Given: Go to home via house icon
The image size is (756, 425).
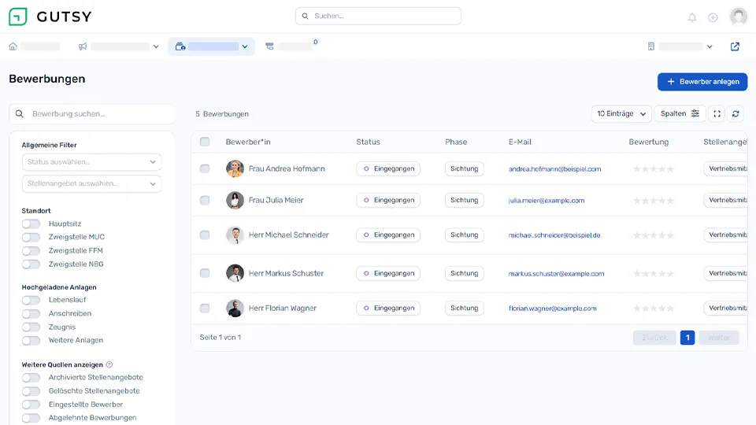Looking at the screenshot, I should [13, 46].
